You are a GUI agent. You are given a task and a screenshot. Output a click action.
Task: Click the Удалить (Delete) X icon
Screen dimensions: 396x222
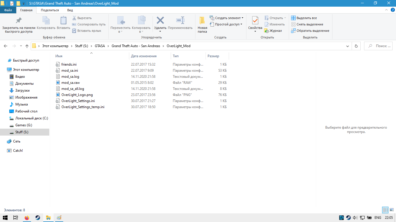point(160,20)
